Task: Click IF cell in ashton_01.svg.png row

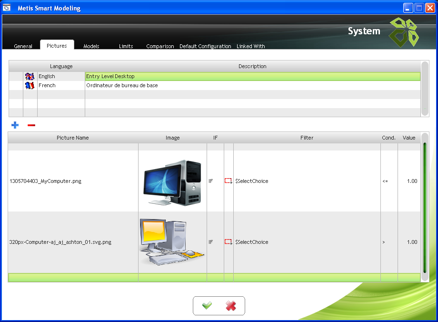Action: click(x=215, y=242)
